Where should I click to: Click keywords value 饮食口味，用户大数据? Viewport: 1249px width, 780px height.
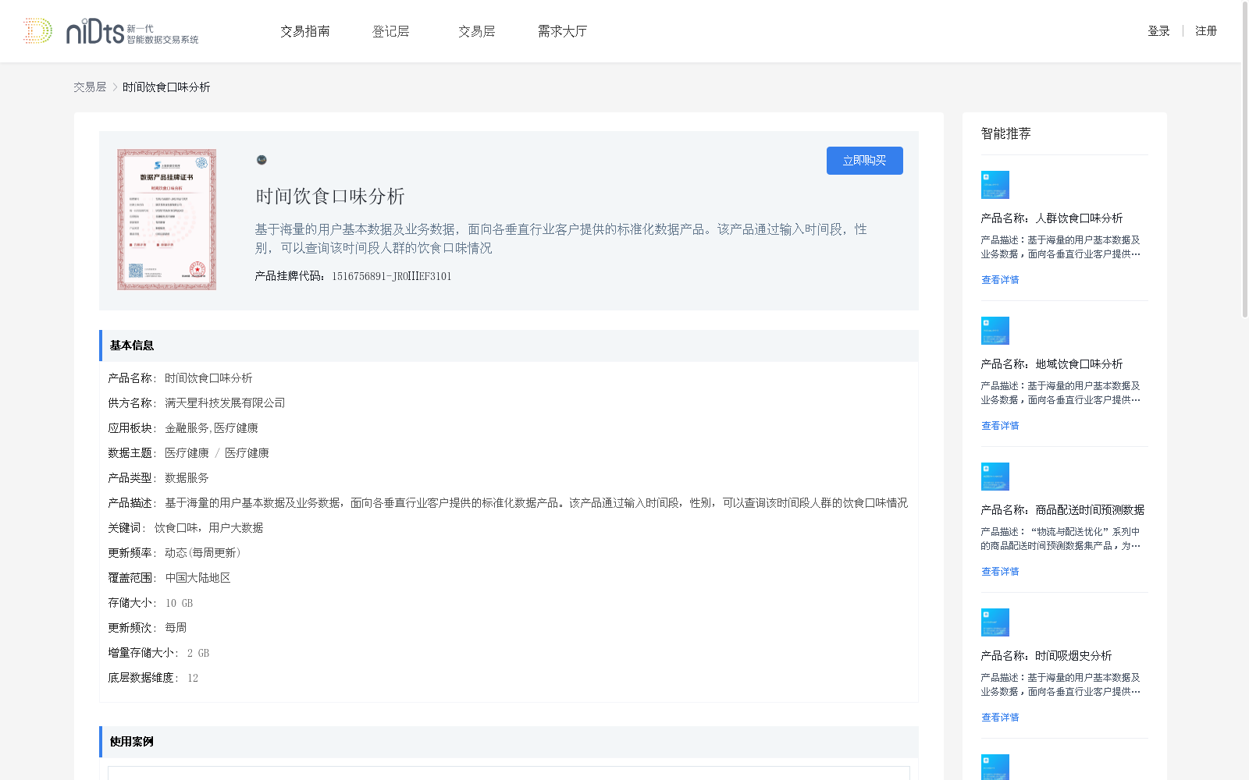tap(208, 528)
